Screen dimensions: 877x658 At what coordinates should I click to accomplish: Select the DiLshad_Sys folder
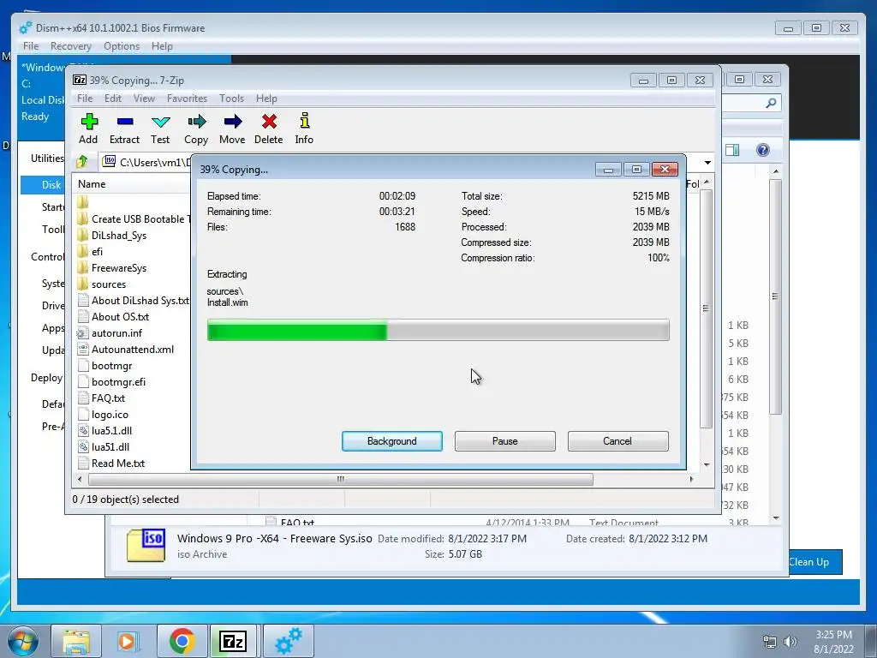pos(112,236)
